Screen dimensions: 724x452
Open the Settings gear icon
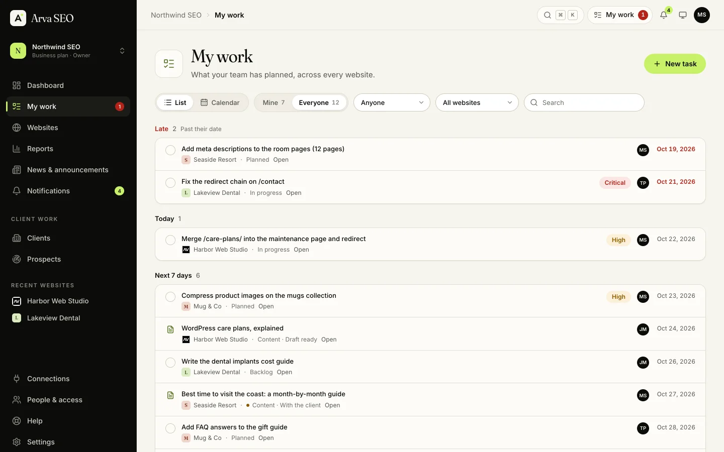(x=17, y=442)
